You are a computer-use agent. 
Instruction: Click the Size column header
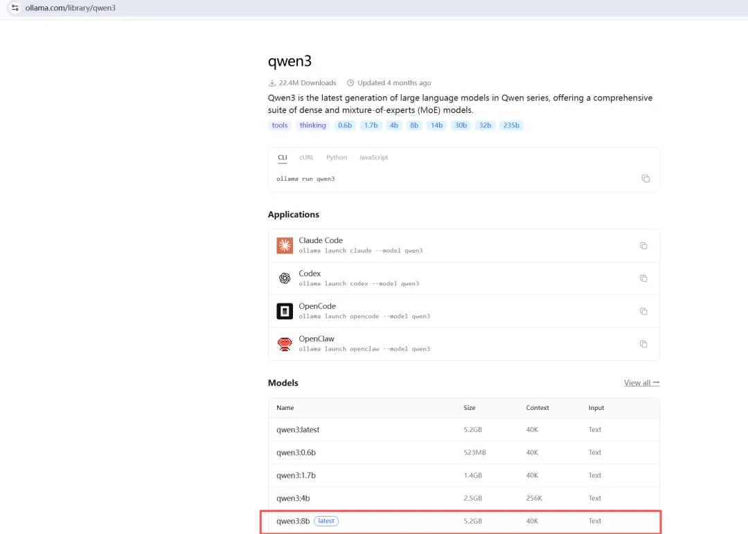(x=470, y=407)
